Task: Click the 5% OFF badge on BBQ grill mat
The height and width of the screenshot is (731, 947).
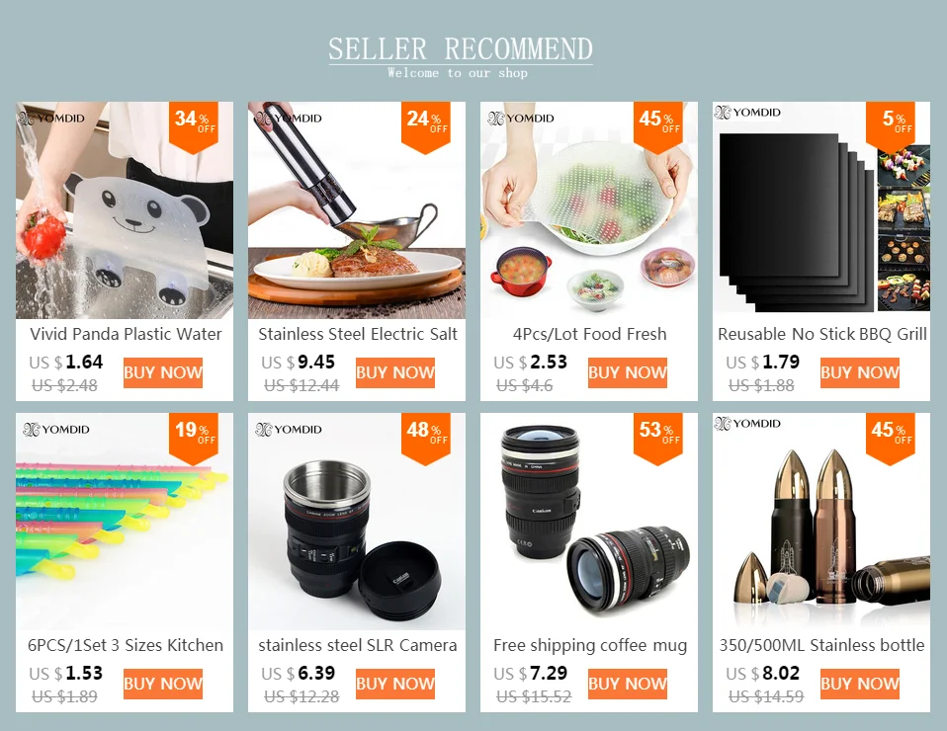Action: coord(891,127)
